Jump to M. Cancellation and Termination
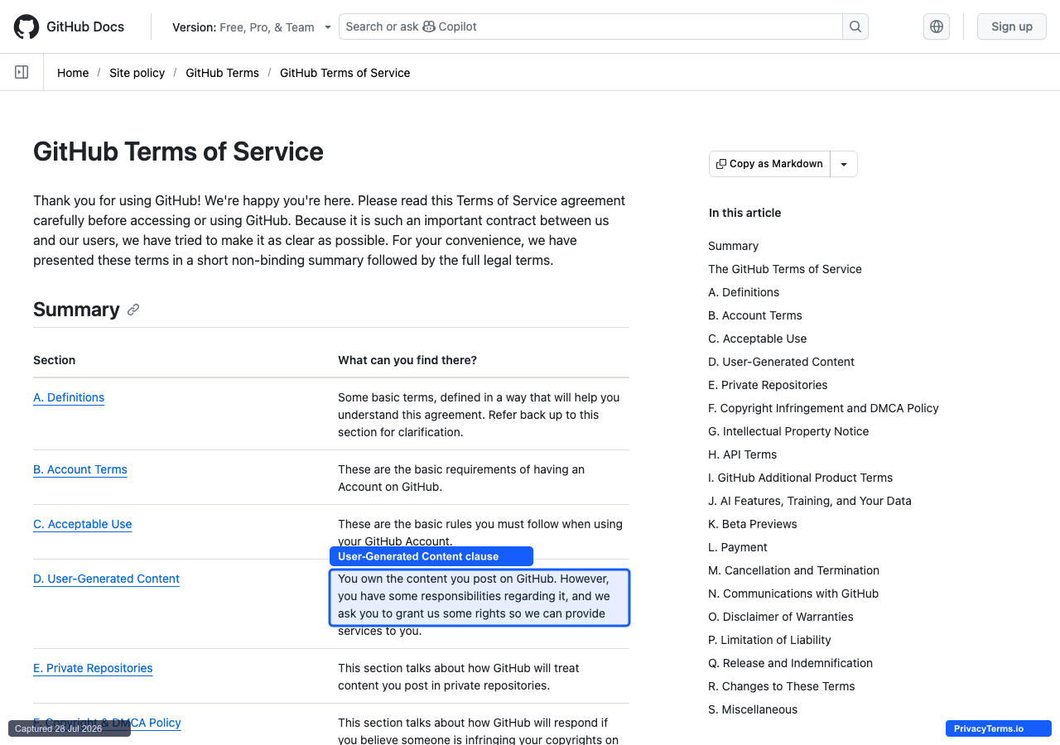 pos(794,570)
